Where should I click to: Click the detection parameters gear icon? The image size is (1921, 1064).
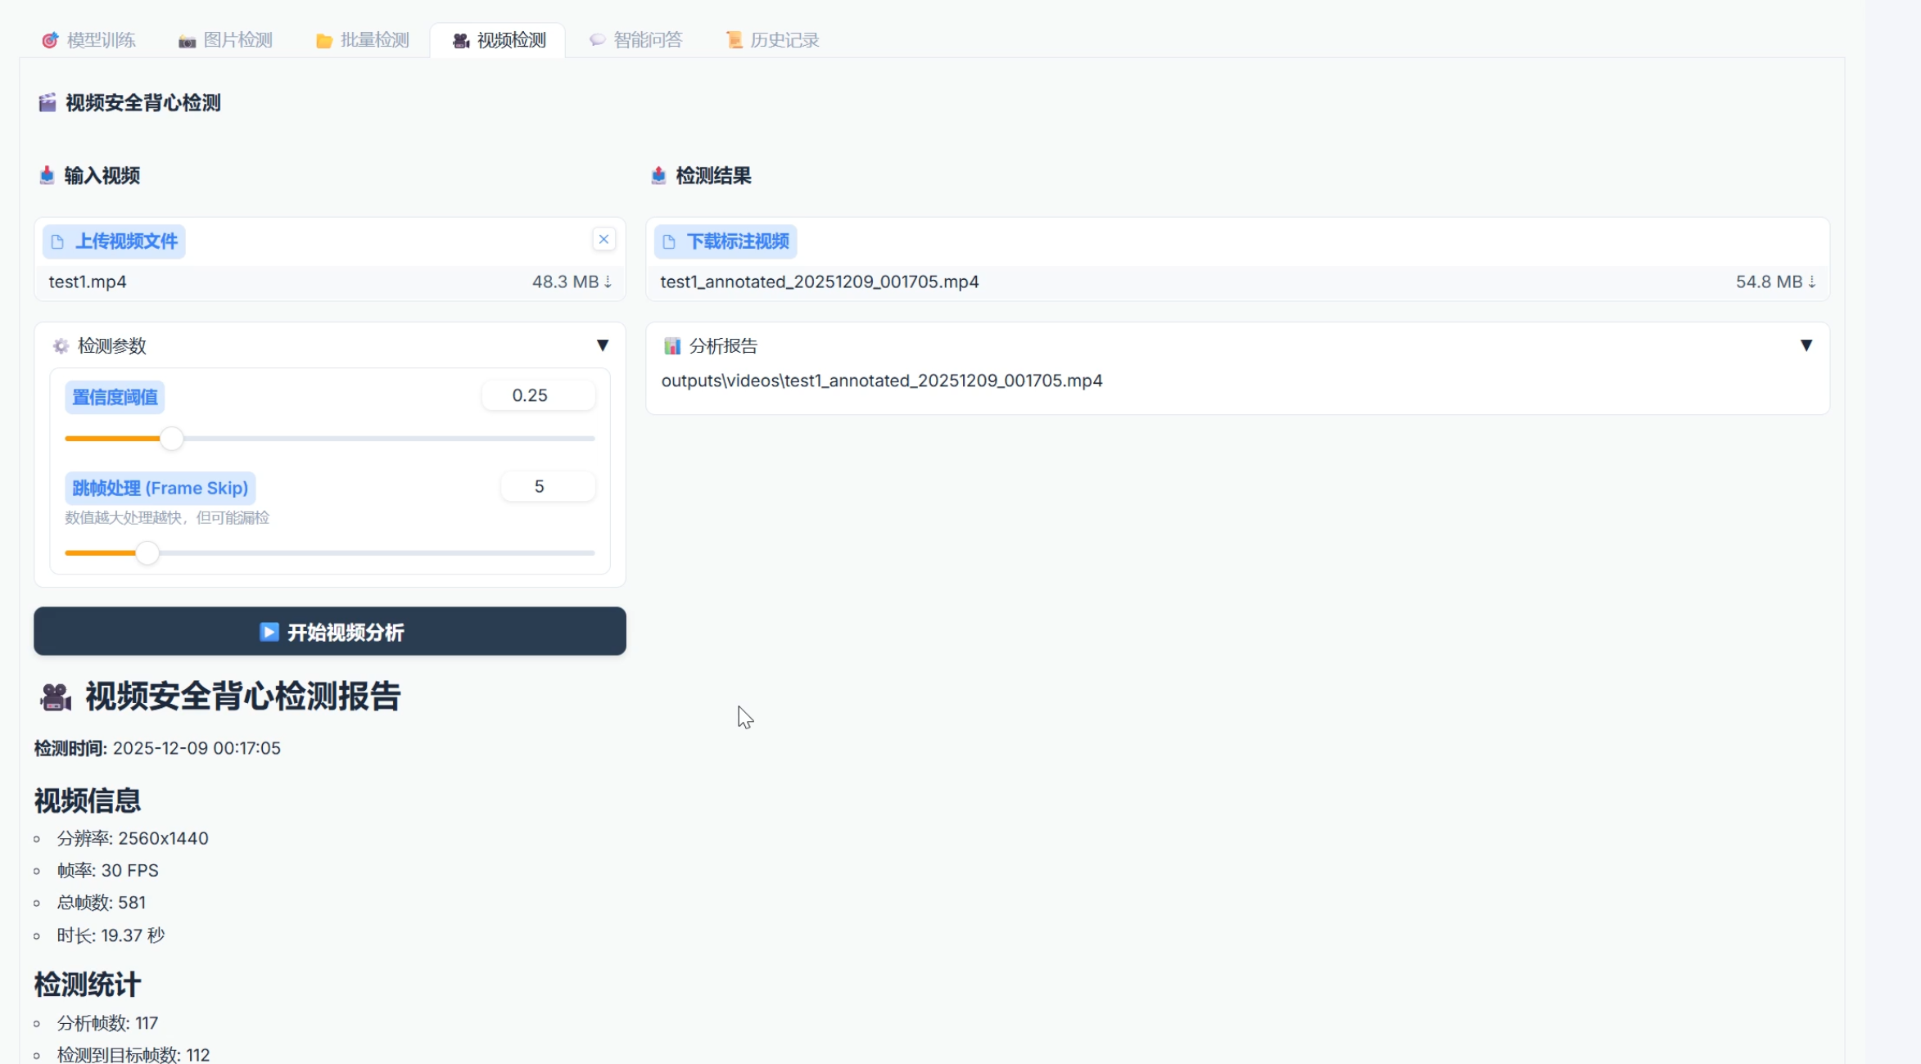[61, 346]
